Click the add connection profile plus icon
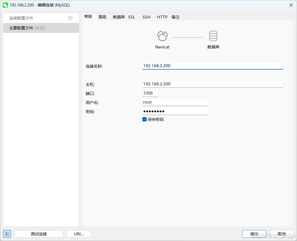 point(70,18)
